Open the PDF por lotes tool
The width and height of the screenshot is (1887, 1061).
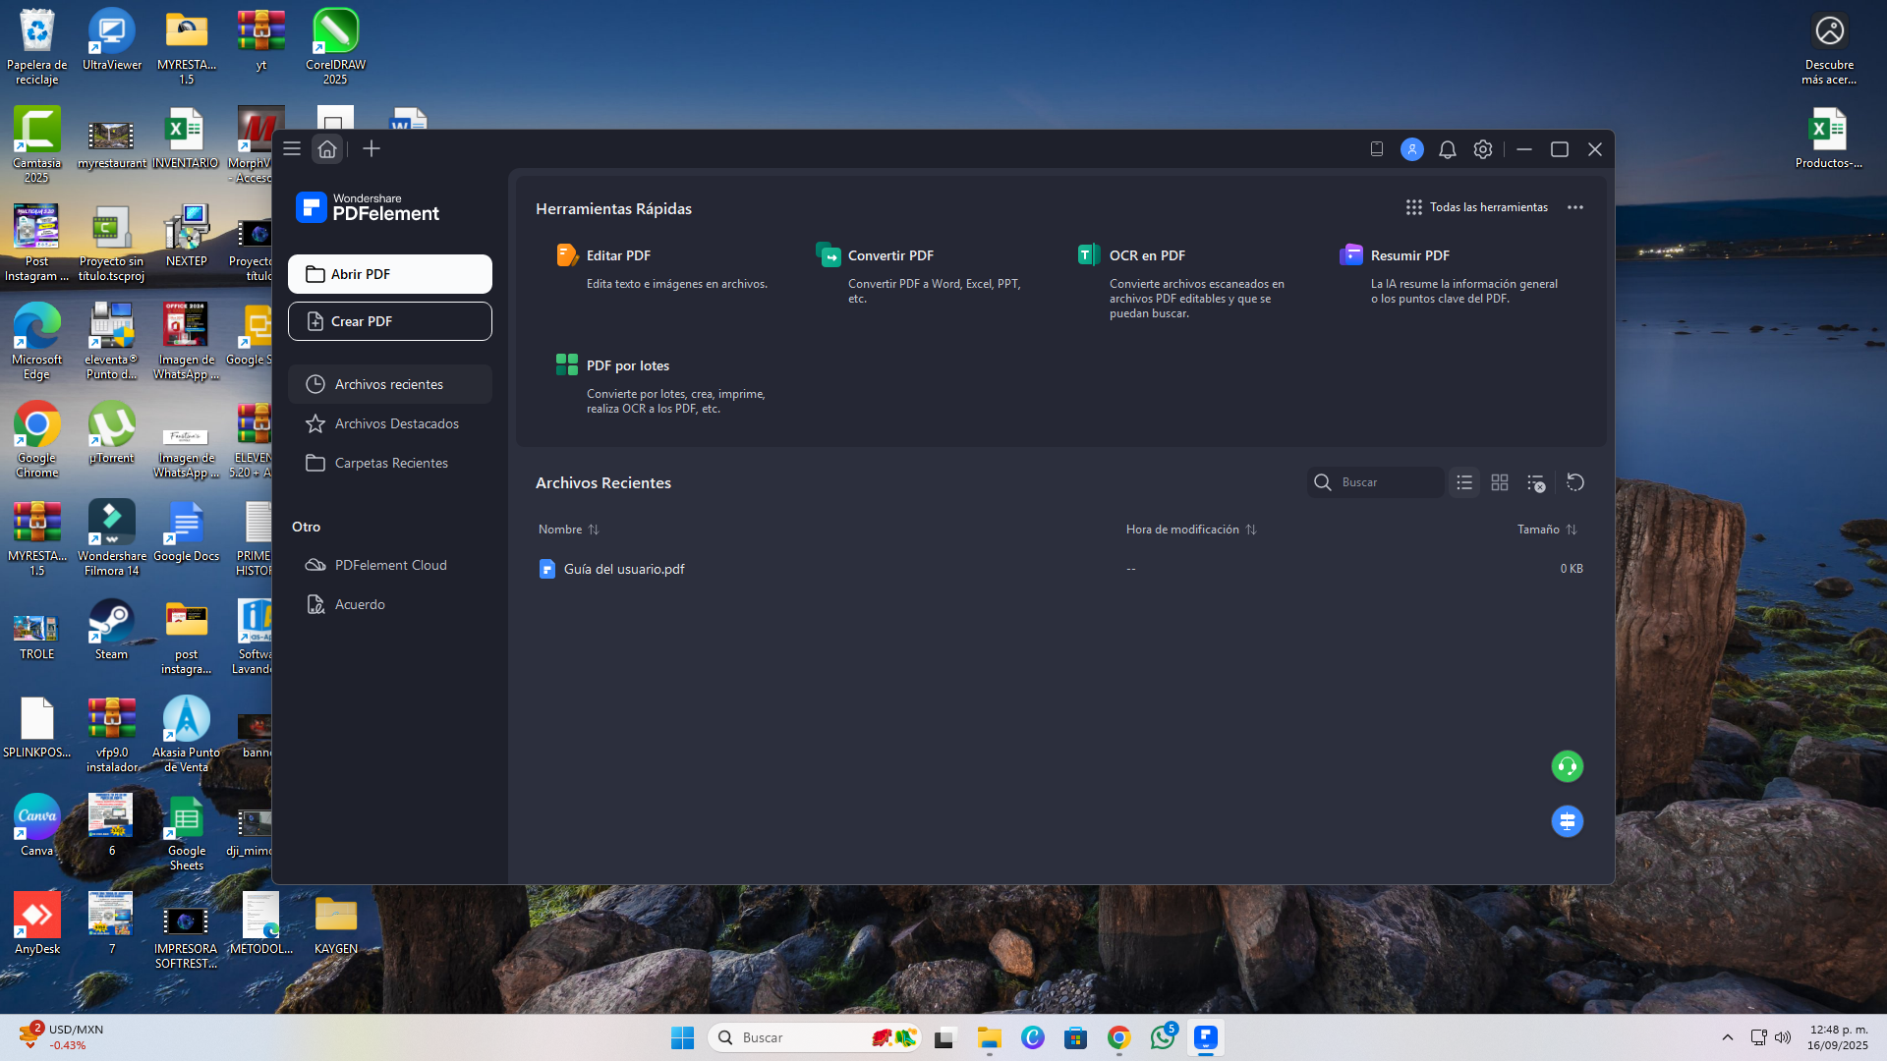click(x=626, y=365)
